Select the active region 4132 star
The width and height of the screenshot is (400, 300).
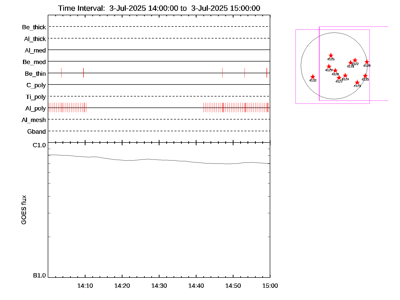pos(312,77)
